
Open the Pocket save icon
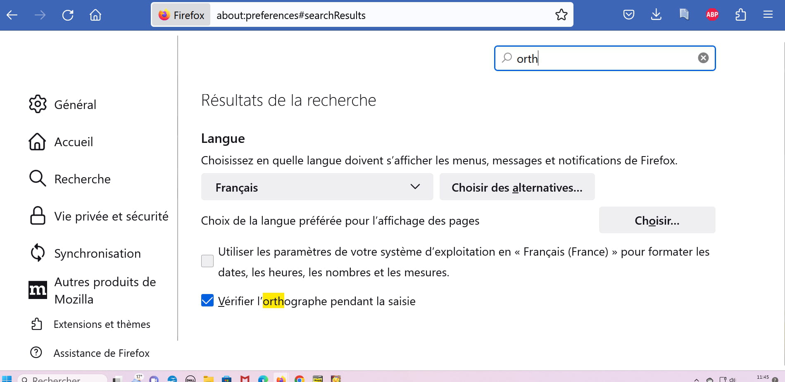coord(628,15)
